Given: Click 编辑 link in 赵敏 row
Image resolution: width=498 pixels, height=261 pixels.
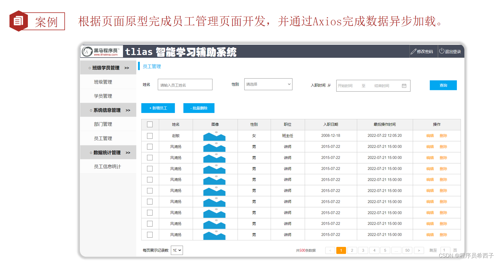Looking at the screenshot, I should pyautogui.click(x=430, y=136).
